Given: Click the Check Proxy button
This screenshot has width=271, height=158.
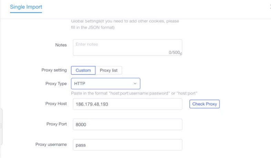Looking at the screenshot, I should click(x=204, y=104).
